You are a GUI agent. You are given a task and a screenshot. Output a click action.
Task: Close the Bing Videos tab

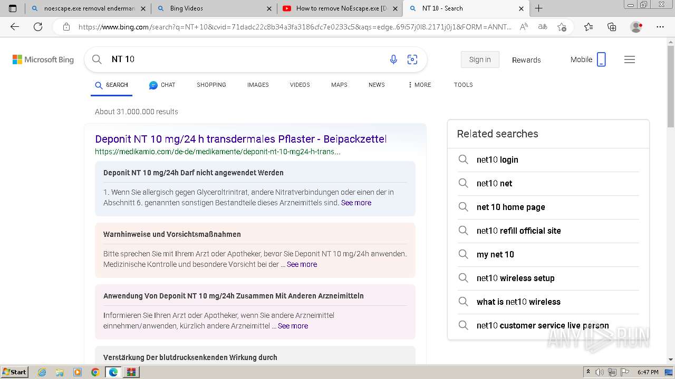tap(269, 8)
